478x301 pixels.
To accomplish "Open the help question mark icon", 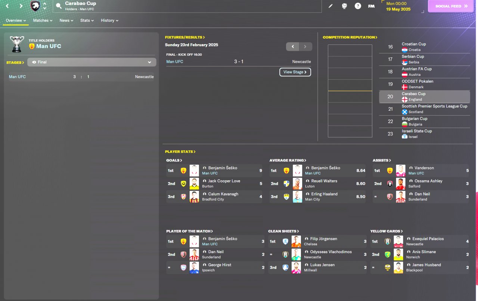I will (x=358, y=6).
